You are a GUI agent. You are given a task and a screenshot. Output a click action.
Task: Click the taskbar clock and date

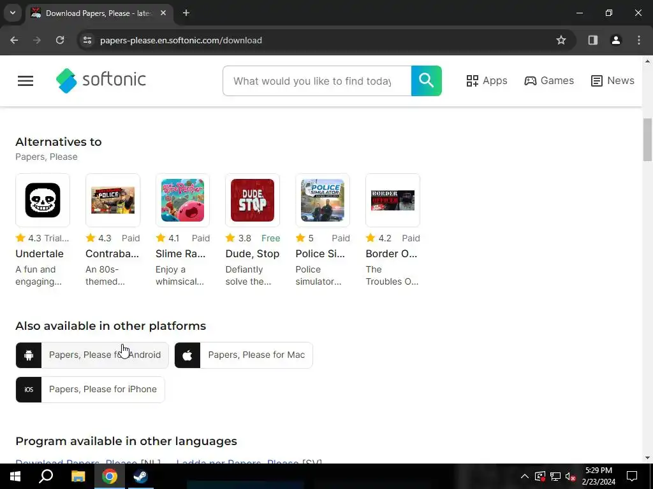[x=599, y=476]
